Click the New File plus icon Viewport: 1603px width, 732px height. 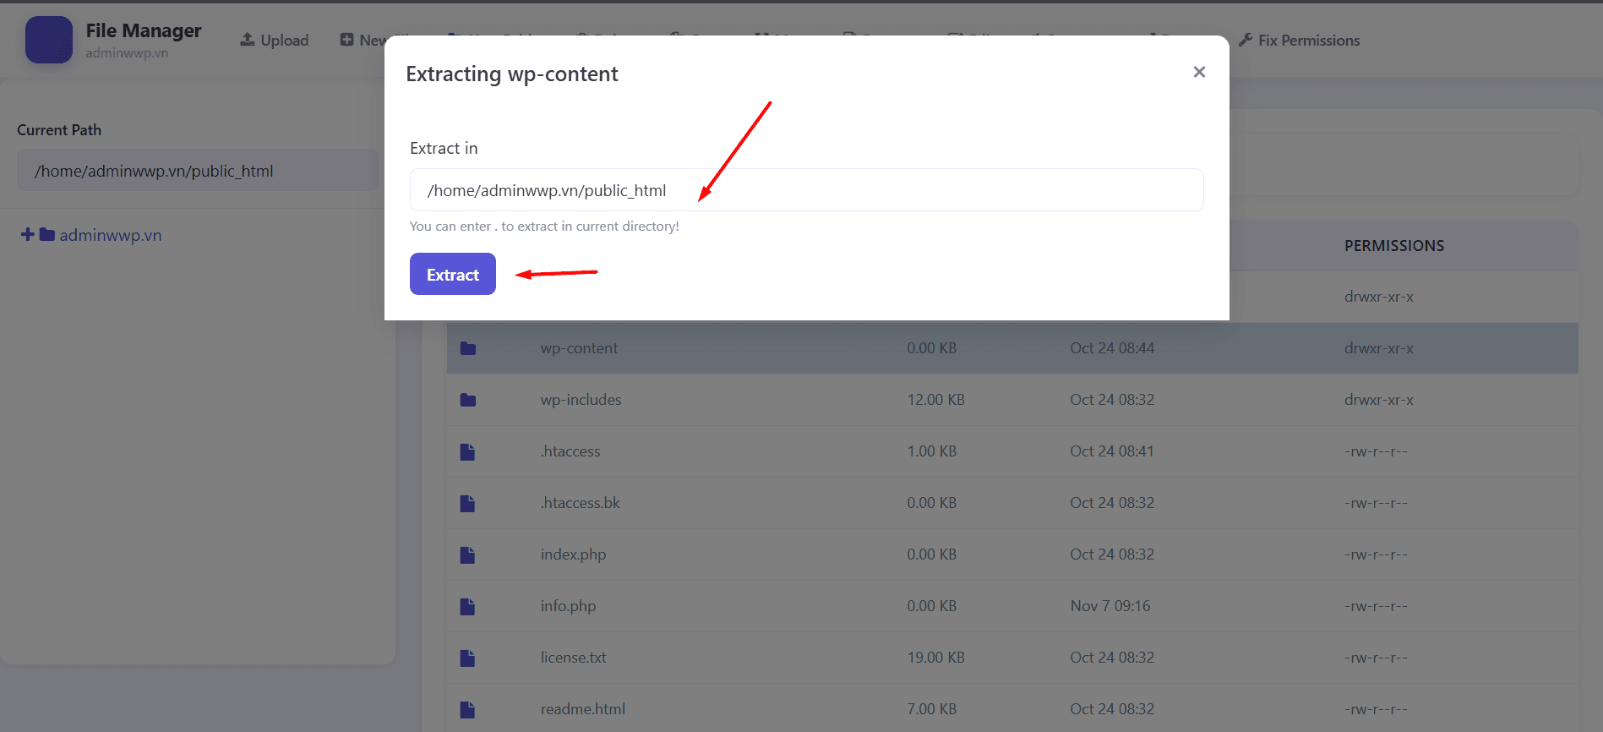[x=347, y=40]
